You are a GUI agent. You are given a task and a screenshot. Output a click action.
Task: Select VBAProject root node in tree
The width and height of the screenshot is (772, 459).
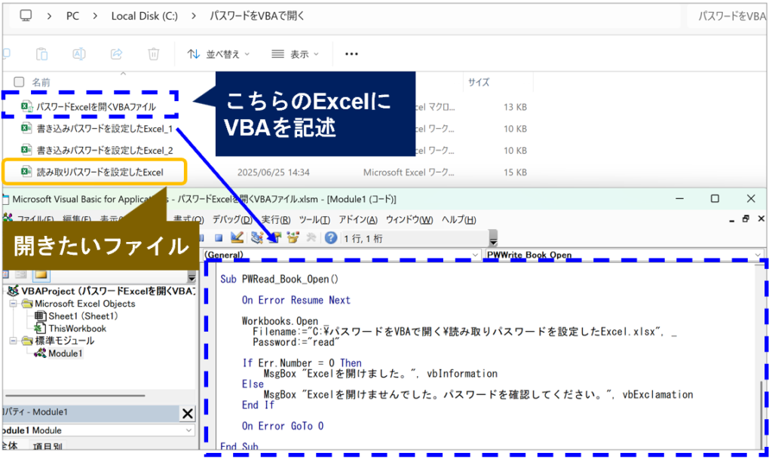[x=108, y=291]
